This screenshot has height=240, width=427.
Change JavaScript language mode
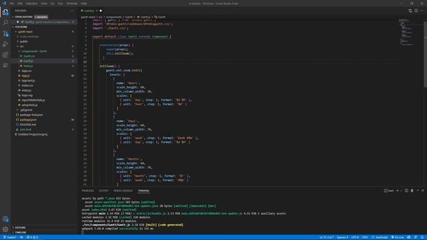point(380,237)
